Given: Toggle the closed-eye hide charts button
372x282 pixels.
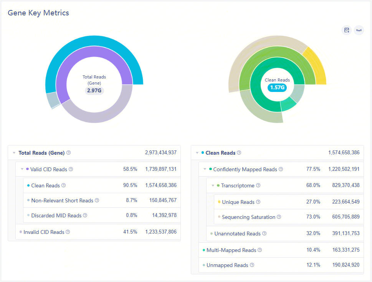Looking at the screenshot, I should point(359,30).
